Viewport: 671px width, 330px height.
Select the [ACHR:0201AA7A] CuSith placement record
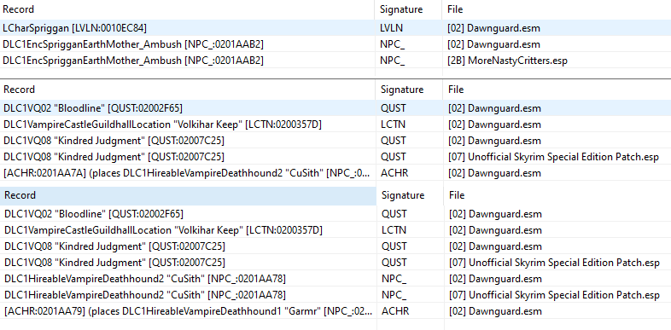point(187,173)
